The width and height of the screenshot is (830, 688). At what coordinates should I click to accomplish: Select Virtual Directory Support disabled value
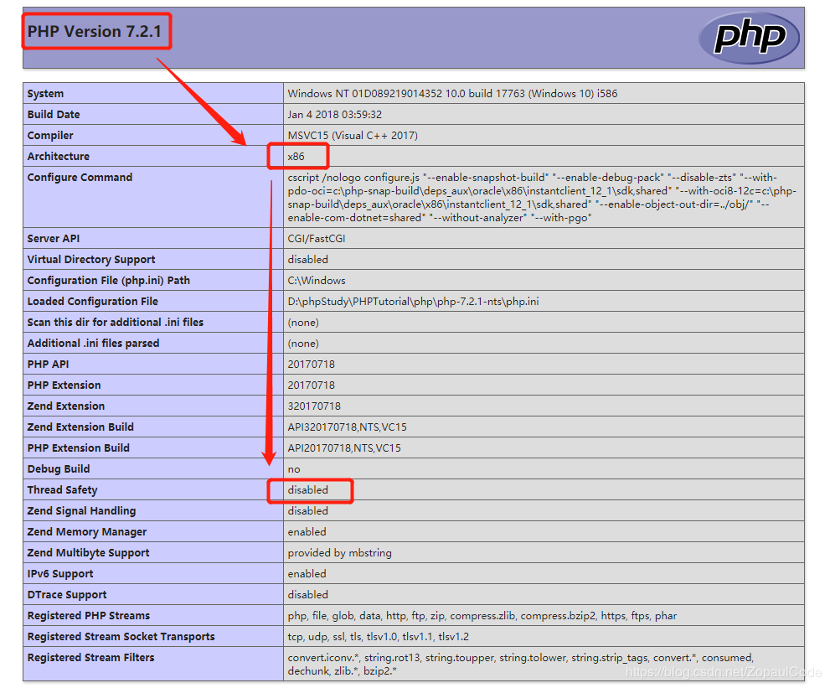[x=308, y=260]
